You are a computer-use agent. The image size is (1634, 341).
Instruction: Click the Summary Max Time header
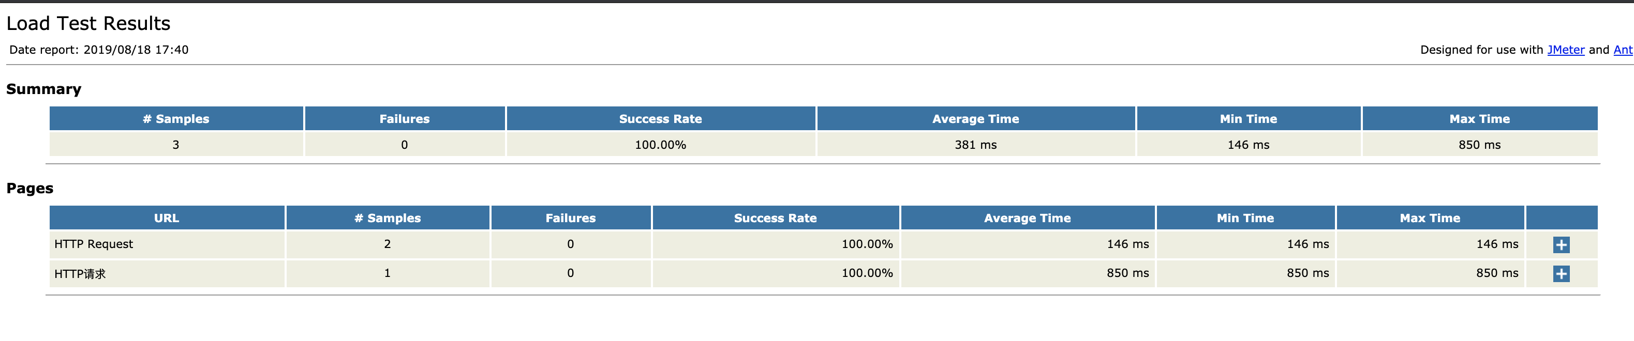click(1479, 119)
